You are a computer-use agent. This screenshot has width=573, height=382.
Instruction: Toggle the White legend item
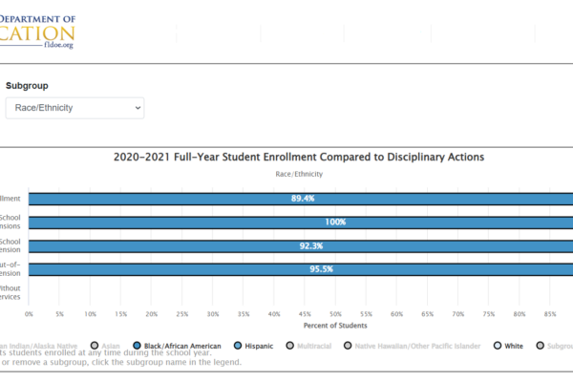(x=508, y=346)
